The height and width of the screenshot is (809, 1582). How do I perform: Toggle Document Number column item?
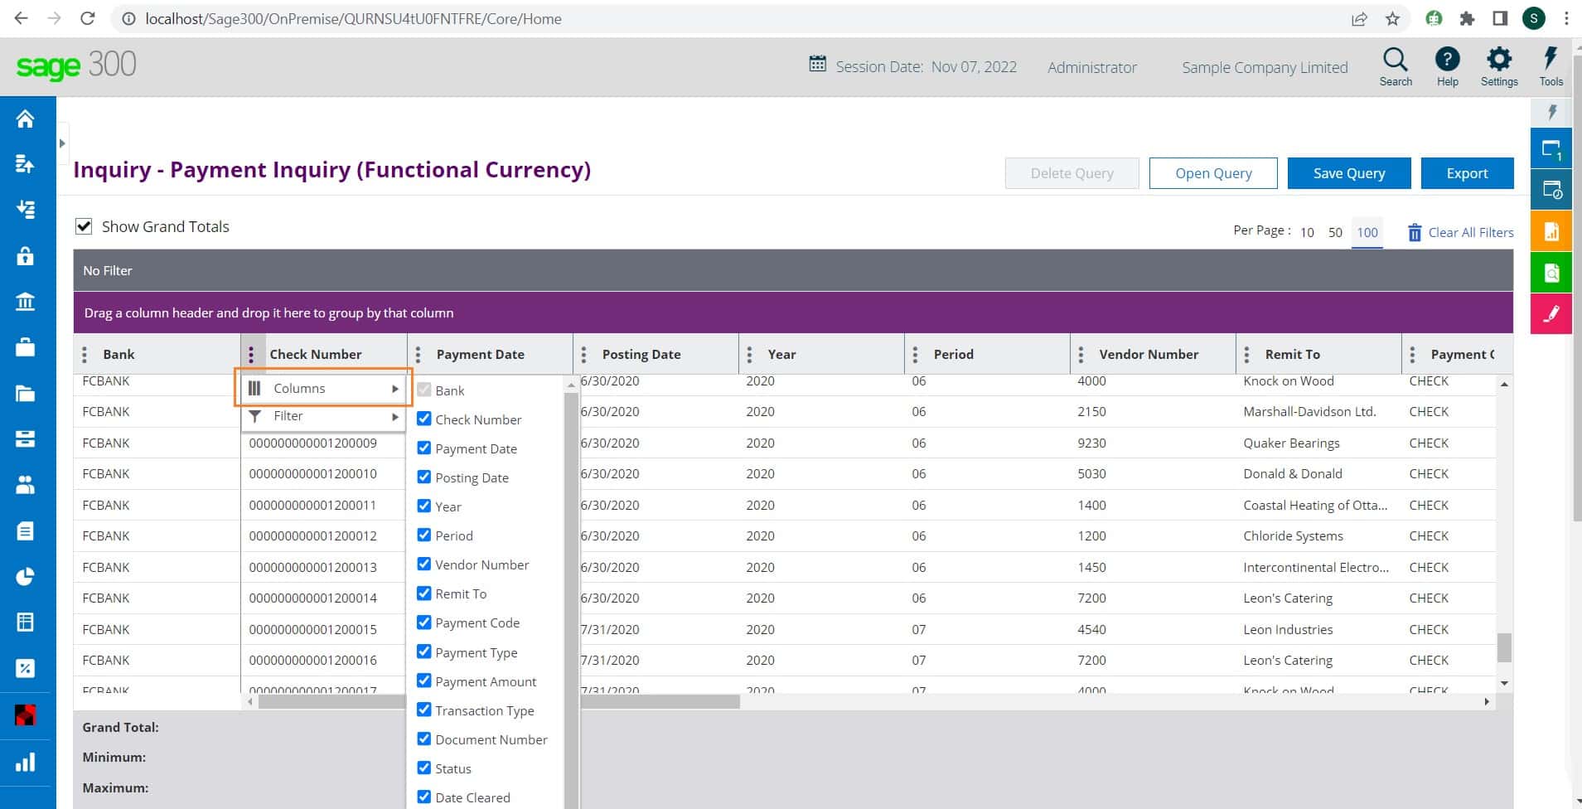click(x=482, y=739)
